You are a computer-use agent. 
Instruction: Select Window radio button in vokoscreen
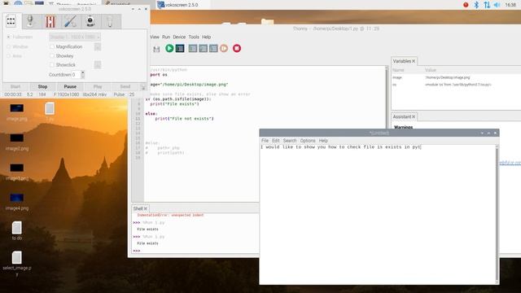point(9,47)
